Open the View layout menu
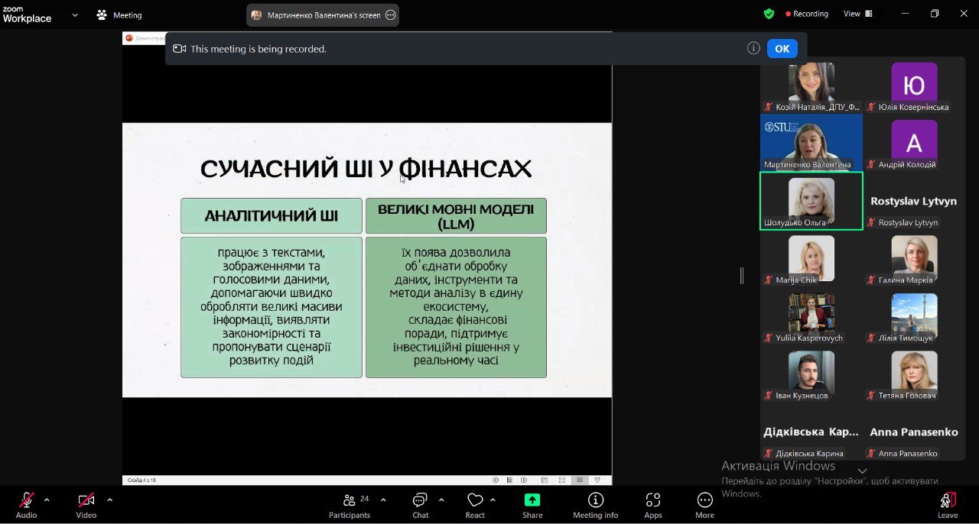979x524 pixels. click(x=857, y=14)
